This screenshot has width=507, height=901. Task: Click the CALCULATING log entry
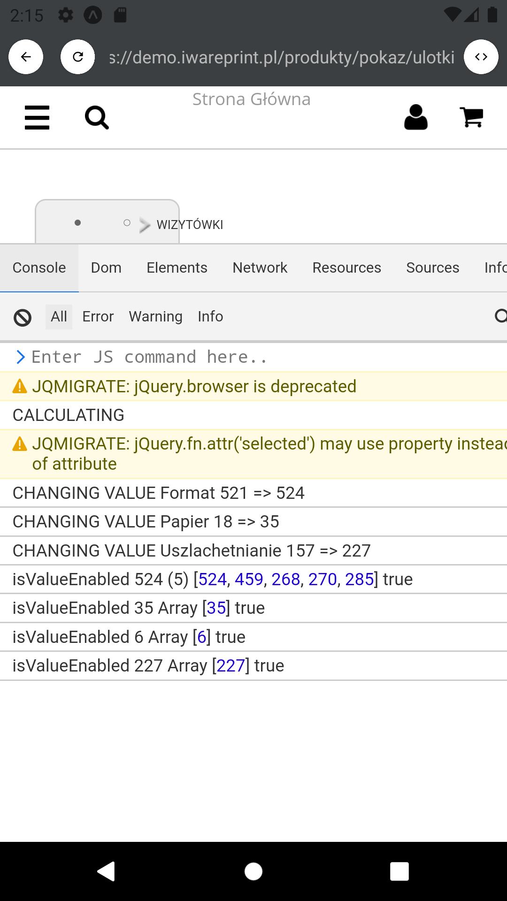[253, 415]
